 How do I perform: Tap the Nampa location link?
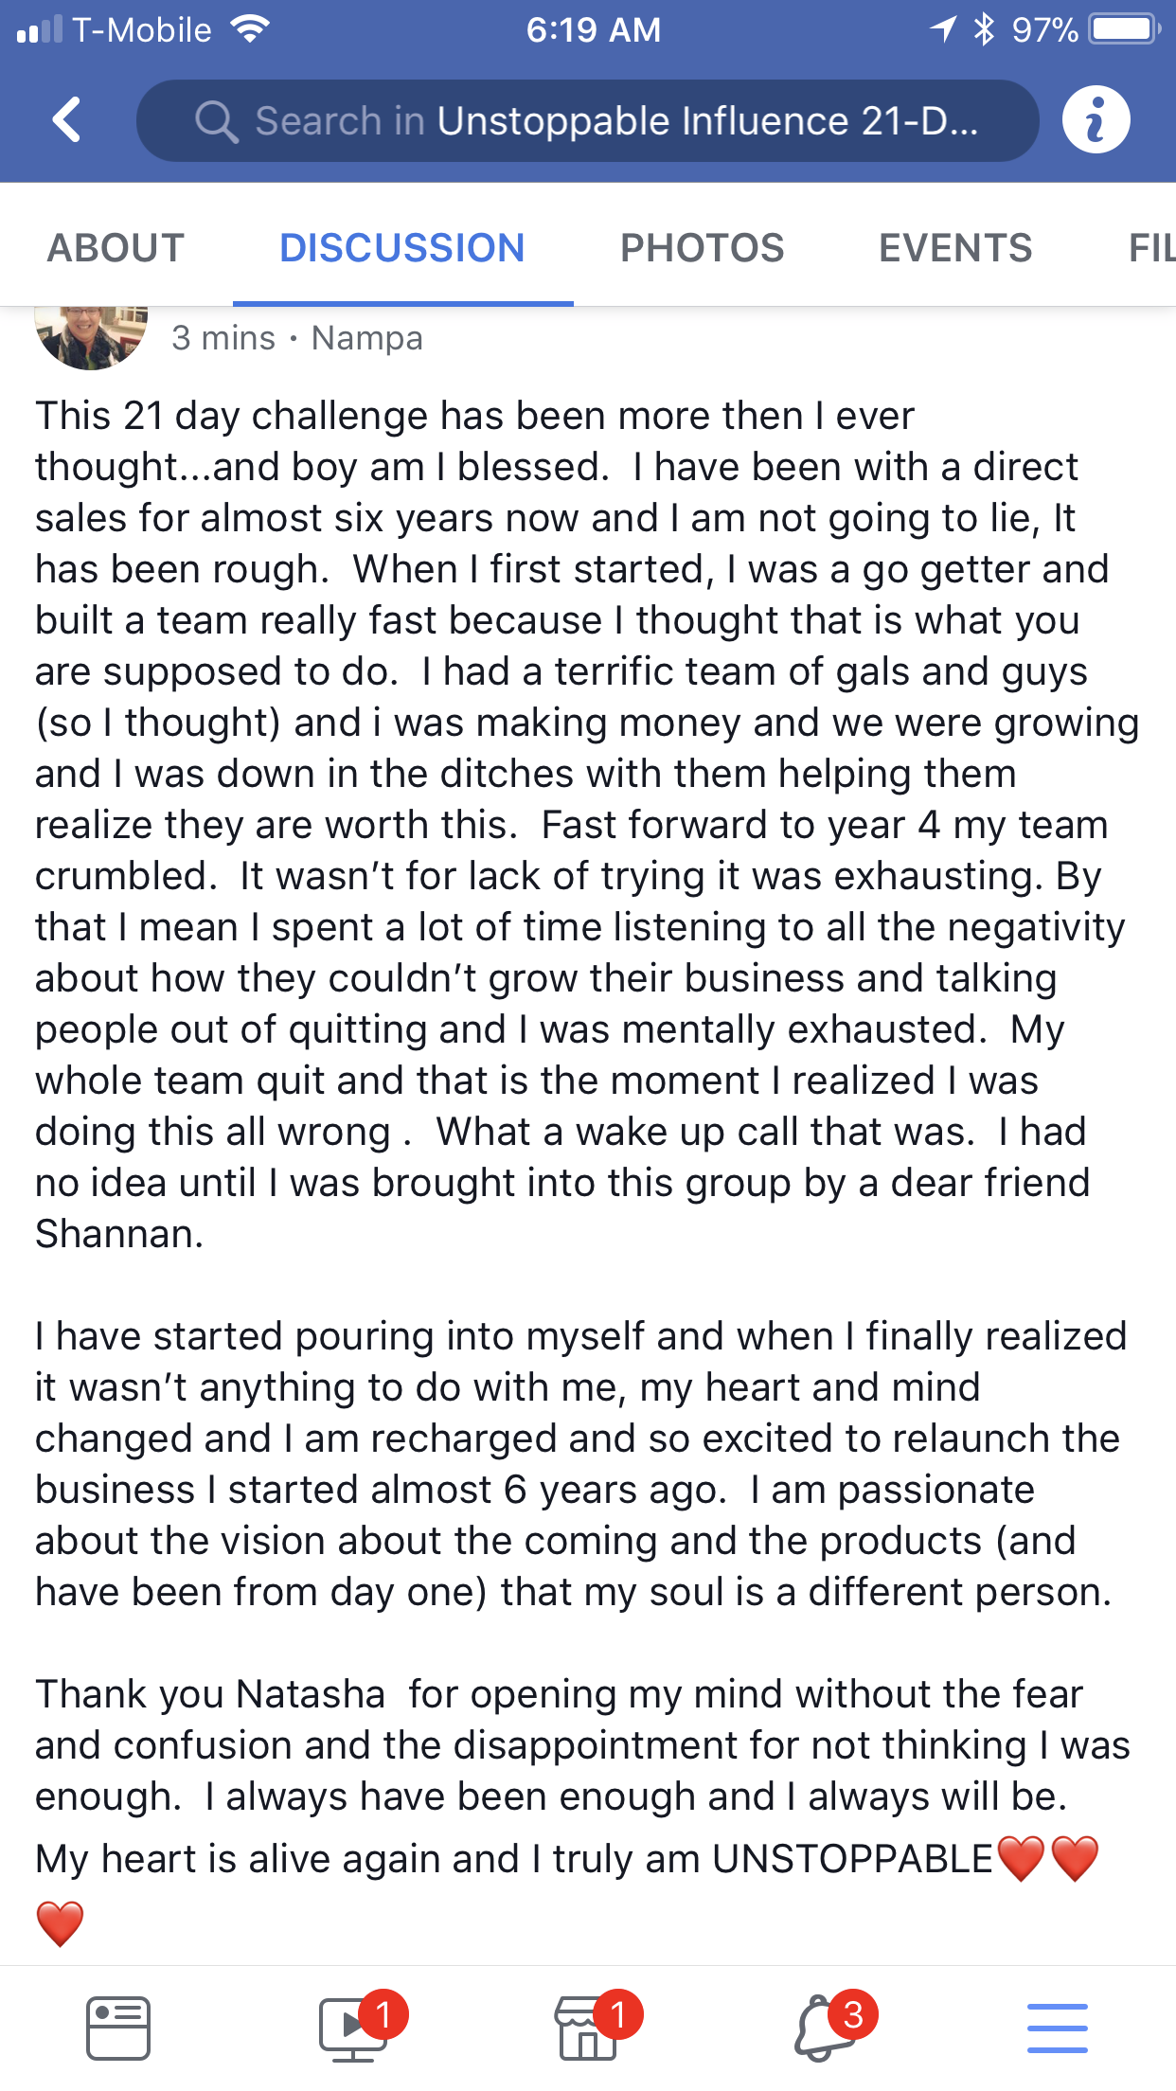point(366,338)
